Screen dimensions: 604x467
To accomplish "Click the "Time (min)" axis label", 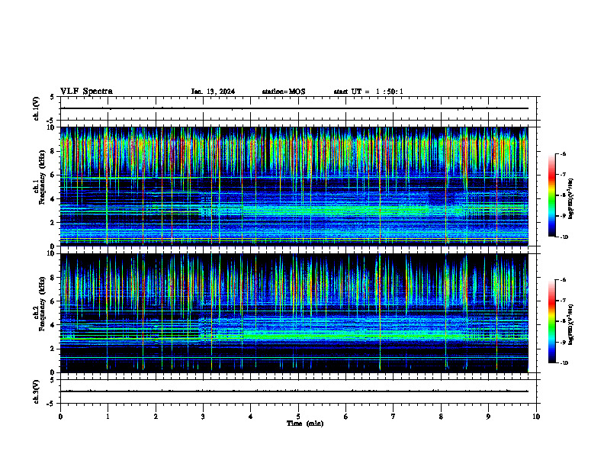I will click(x=305, y=424).
